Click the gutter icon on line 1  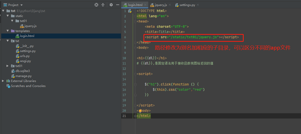point(130,11)
